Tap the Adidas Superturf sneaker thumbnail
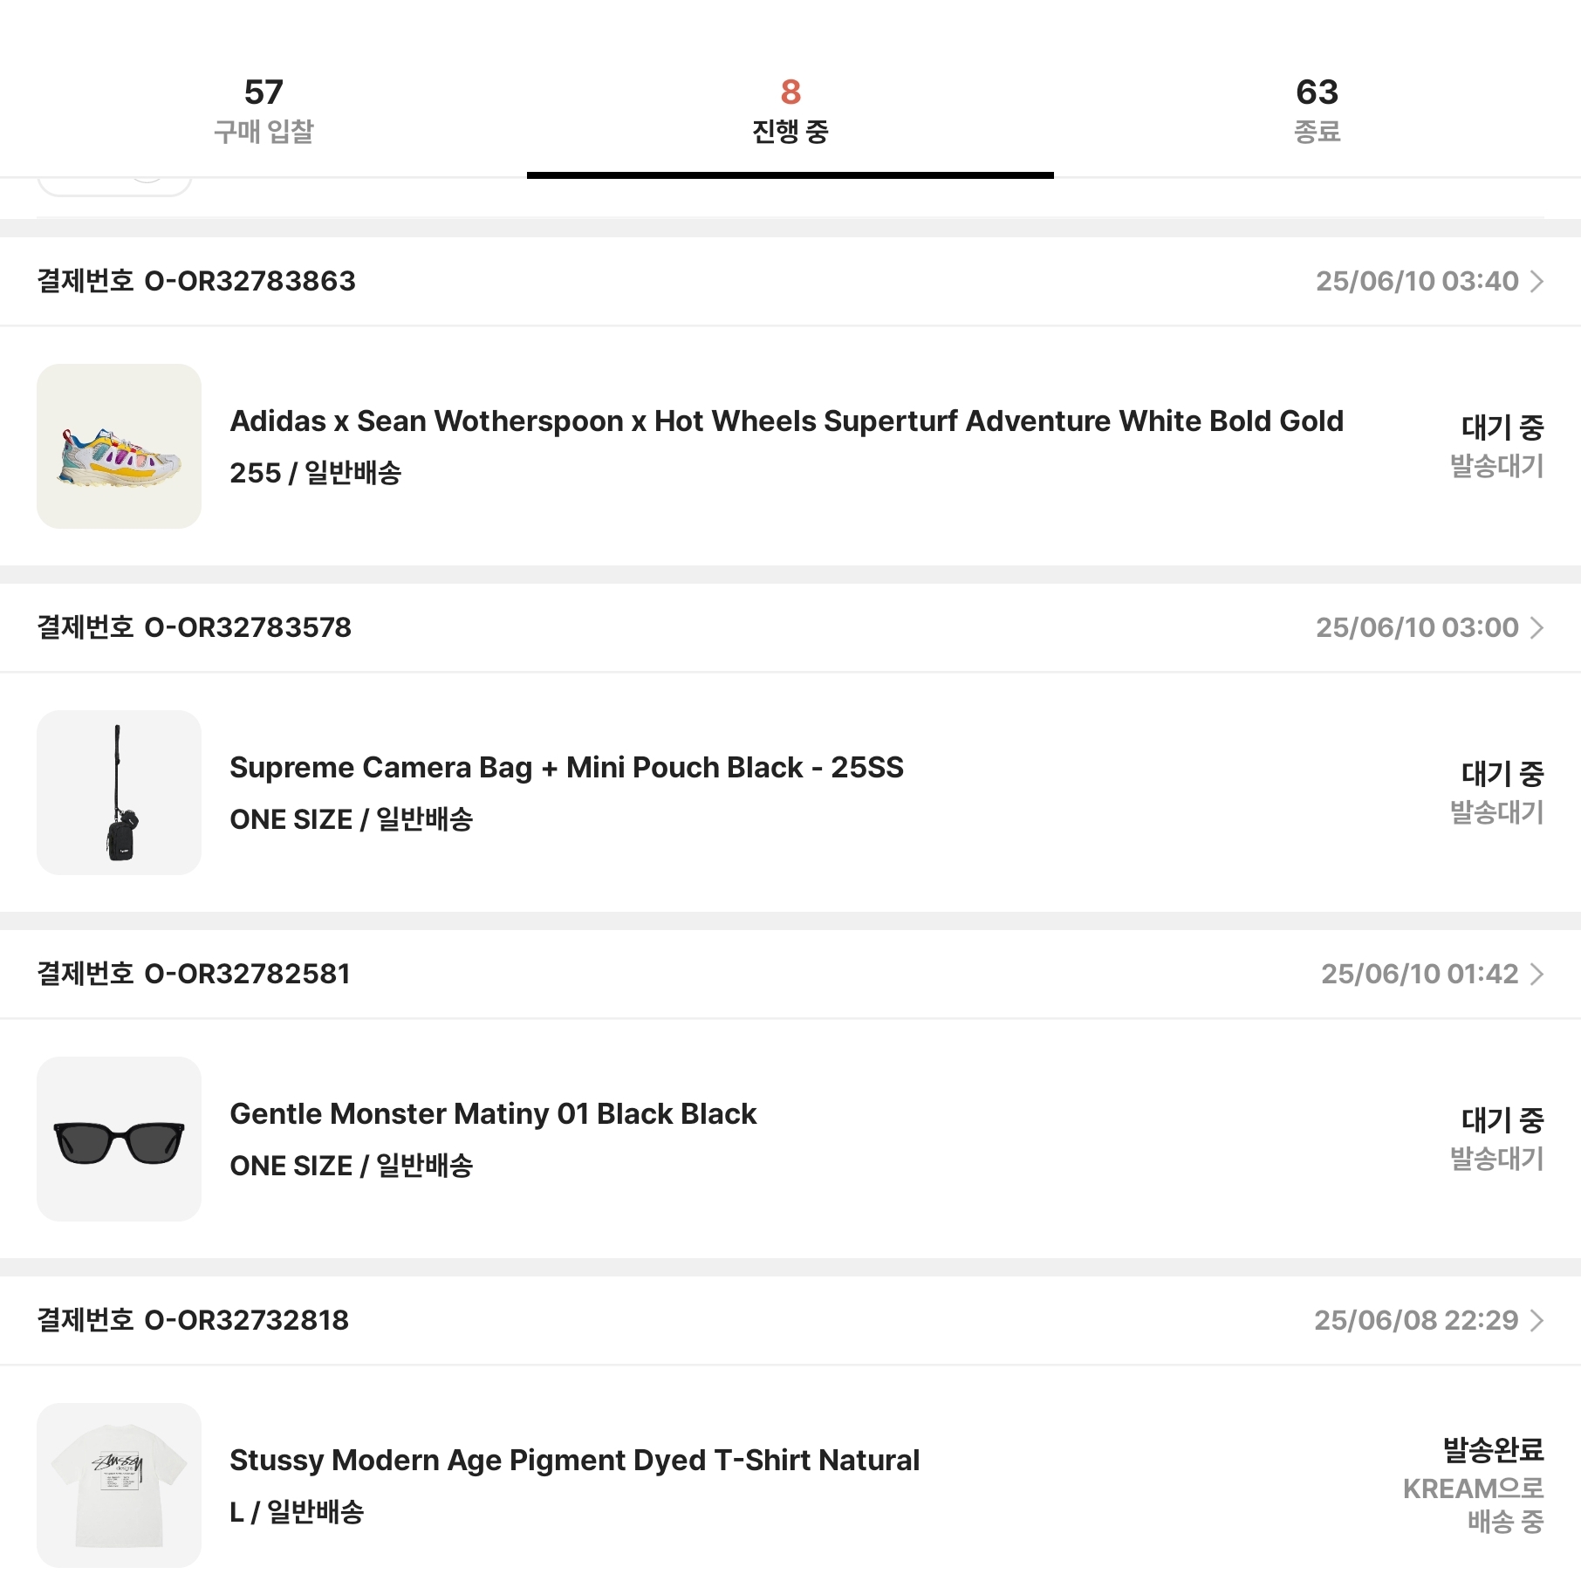This screenshot has width=1581, height=1581. point(119,446)
